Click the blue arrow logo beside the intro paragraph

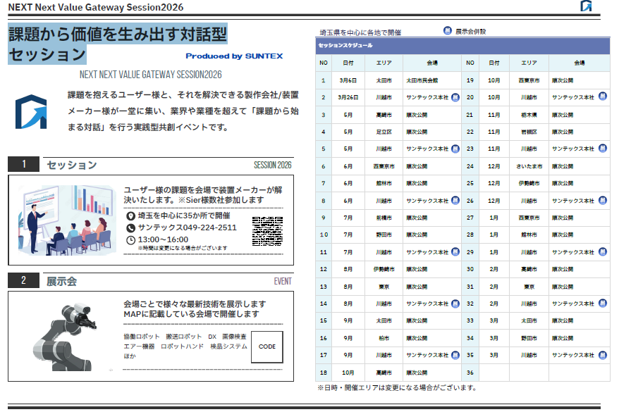point(30,109)
